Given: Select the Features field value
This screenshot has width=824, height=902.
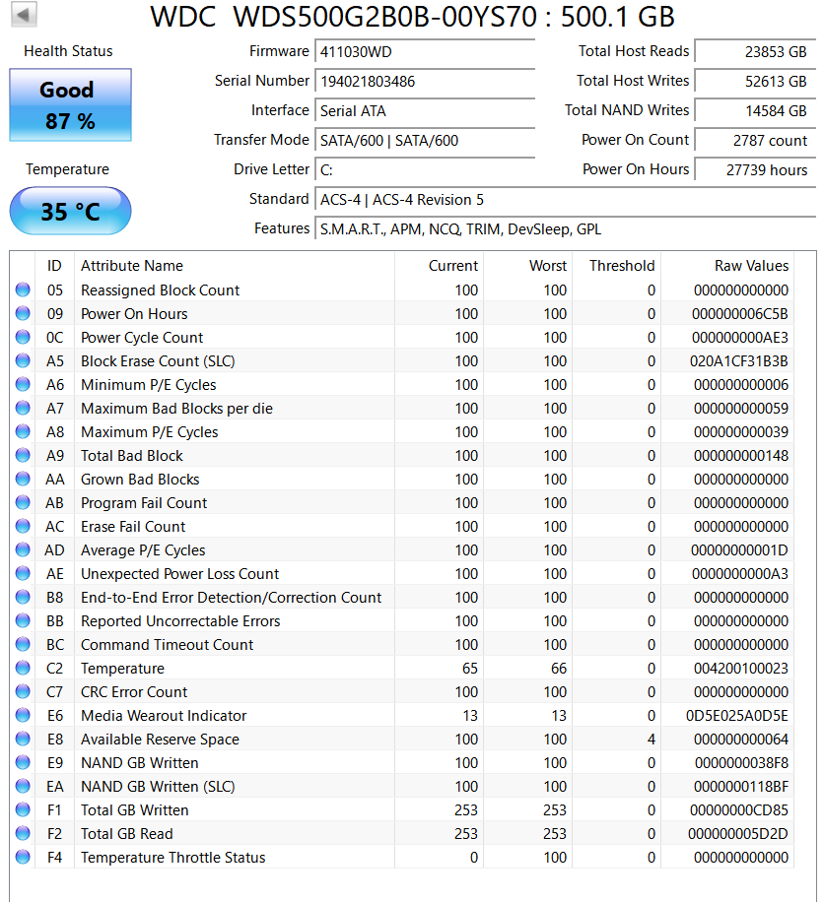Looking at the screenshot, I should click(566, 229).
